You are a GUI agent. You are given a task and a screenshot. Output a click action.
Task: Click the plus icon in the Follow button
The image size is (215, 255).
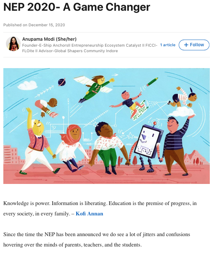click(x=186, y=45)
